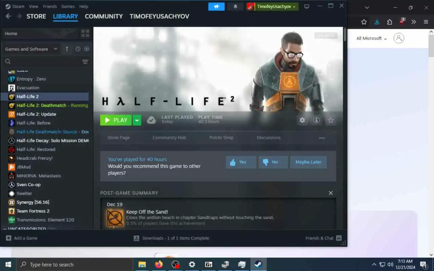Viewport: 434px width, 271px height.
Task: Switch to Big Picture mode monitor icon
Action: click(307, 6)
